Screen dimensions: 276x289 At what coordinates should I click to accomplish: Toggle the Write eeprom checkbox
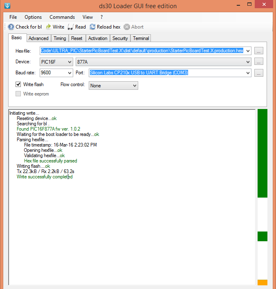[x=18, y=94]
